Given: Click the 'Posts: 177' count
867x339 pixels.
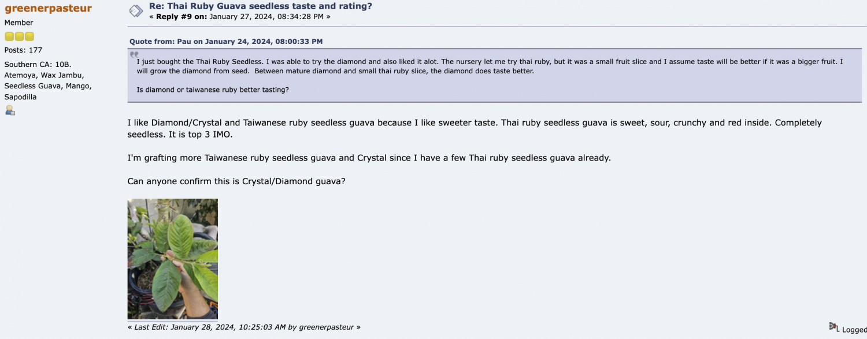Looking at the screenshot, I should tap(23, 50).
